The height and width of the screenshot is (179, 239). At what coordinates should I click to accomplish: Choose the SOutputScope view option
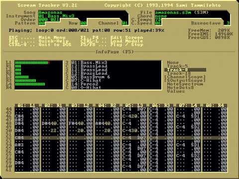click(x=185, y=81)
